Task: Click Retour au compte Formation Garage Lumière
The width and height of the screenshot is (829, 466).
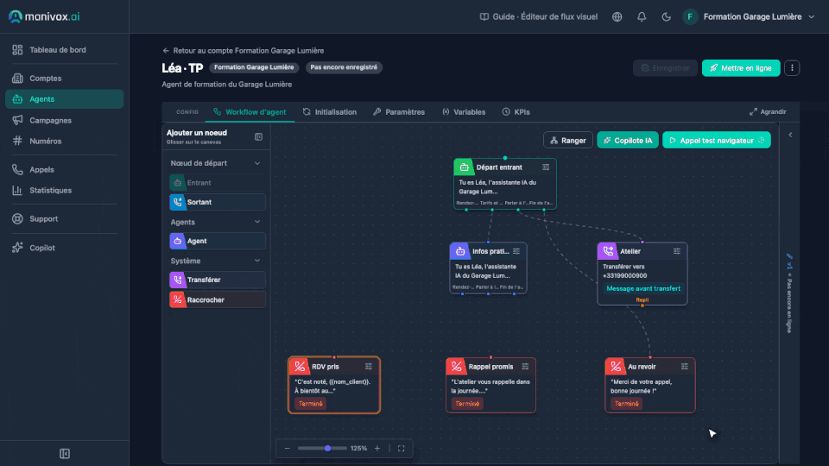Action: (244, 51)
